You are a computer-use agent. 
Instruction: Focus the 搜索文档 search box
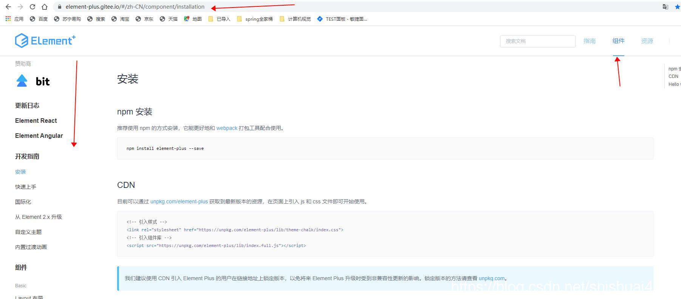pyautogui.click(x=537, y=41)
